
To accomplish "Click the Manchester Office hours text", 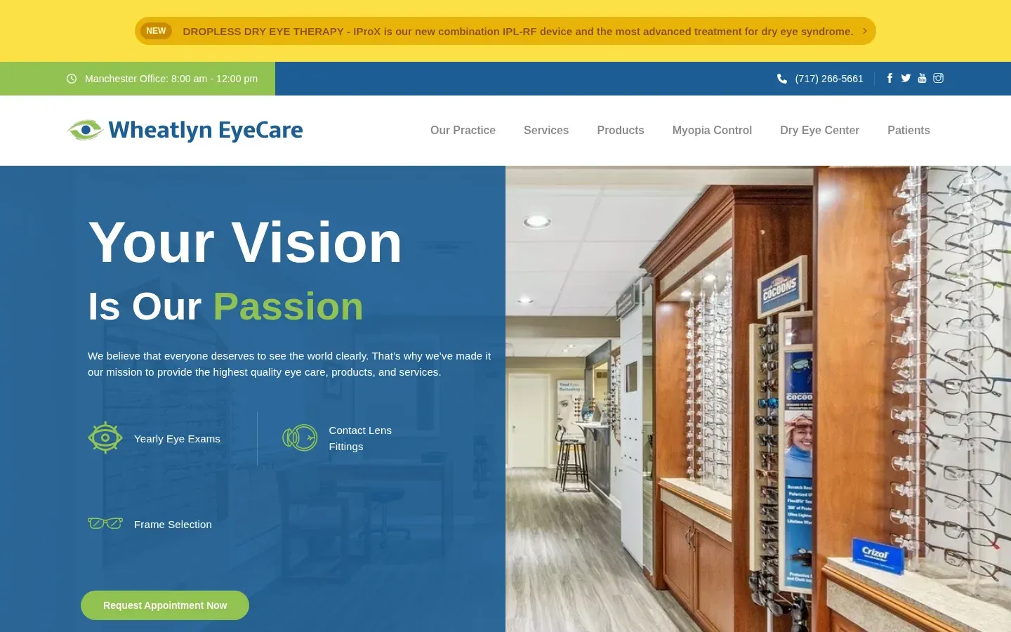I will tap(171, 79).
